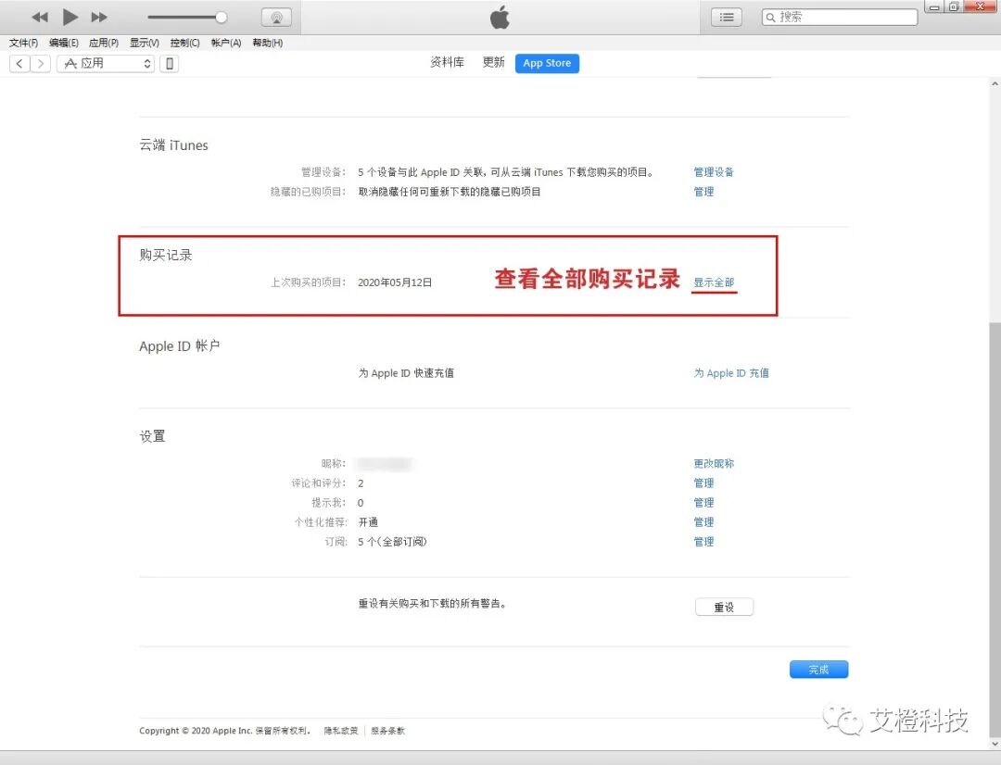Viewport: 1001px width, 765px height.
Task: Click 管理 next to 评论和评分
Action: point(703,483)
